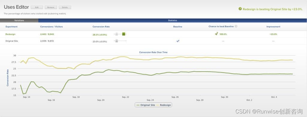Screen dimensions: 307x117
Task: Click the Oct. 4 date label on the chart axis
Action: click(274, 97)
